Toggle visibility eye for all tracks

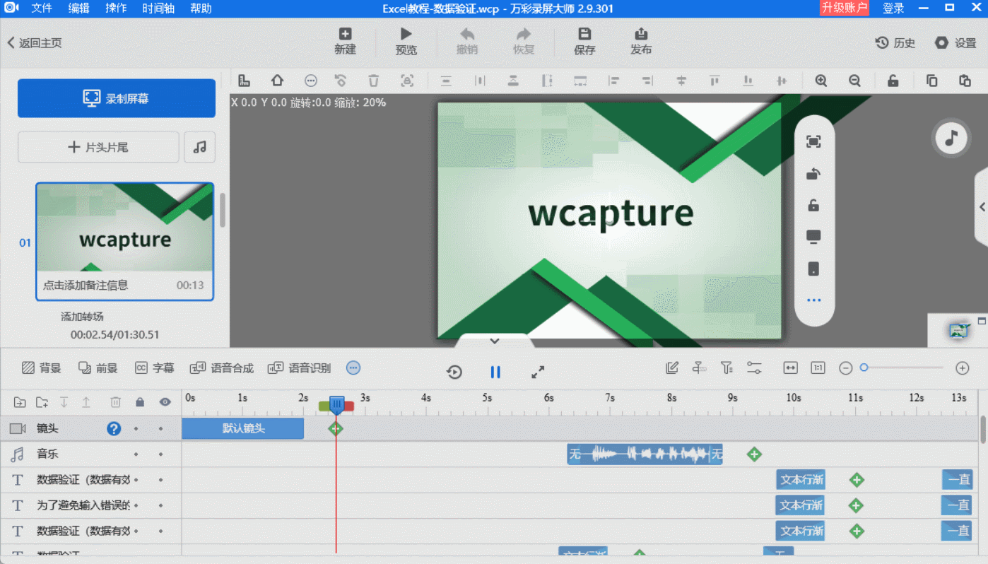coord(165,402)
